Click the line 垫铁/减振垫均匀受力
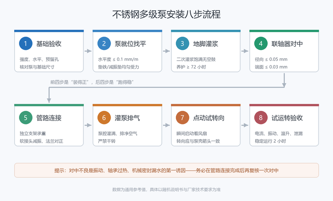333x201 pixels. 119,67
